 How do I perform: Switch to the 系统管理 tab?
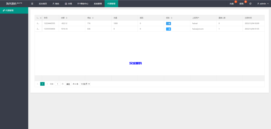pos(98,4)
